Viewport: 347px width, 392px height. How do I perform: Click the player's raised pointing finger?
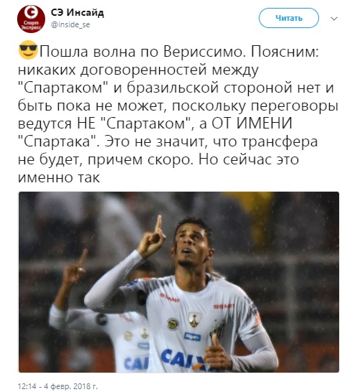(158, 223)
